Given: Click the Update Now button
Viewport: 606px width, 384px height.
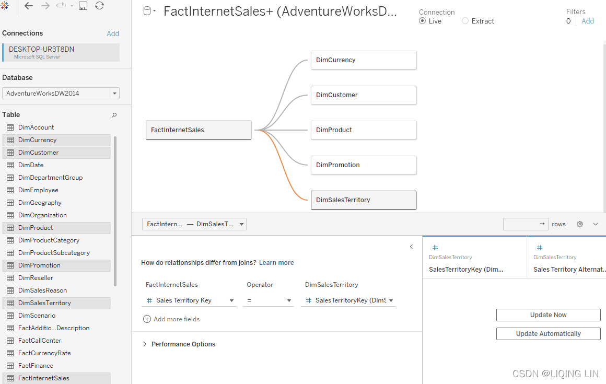Looking at the screenshot, I should click(x=548, y=315).
